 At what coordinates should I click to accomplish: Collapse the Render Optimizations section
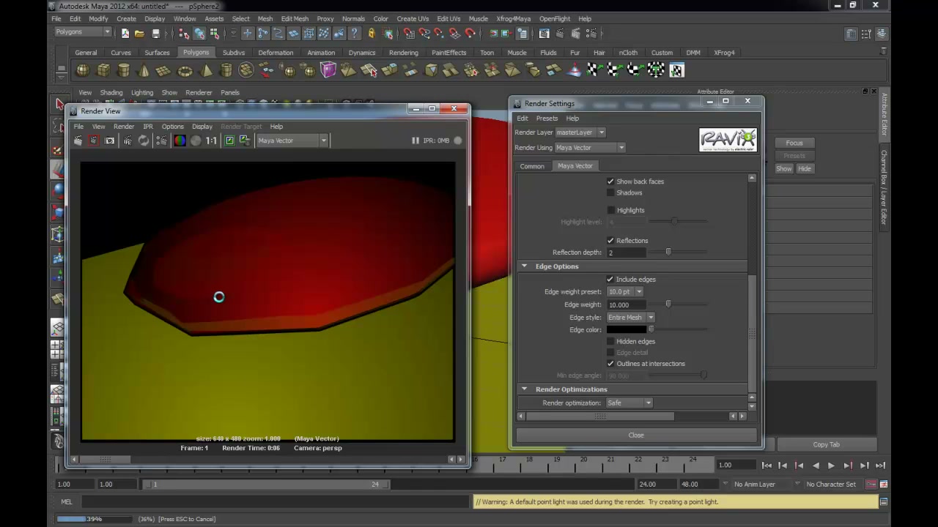click(x=524, y=389)
